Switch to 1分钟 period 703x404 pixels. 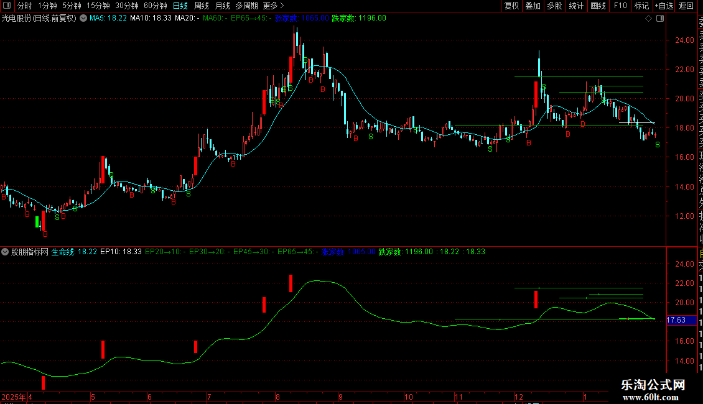47,6
